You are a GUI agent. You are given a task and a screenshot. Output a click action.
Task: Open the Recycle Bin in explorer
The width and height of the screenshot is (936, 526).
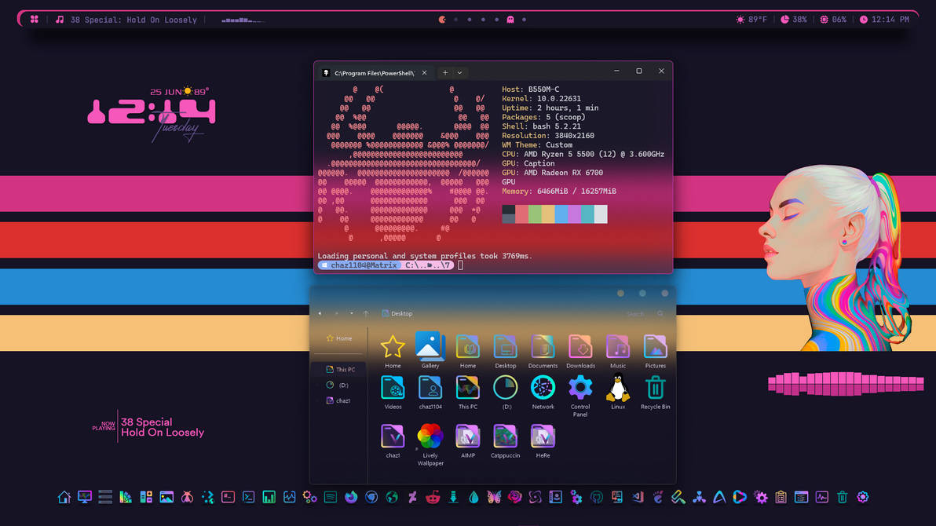pos(655,388)
